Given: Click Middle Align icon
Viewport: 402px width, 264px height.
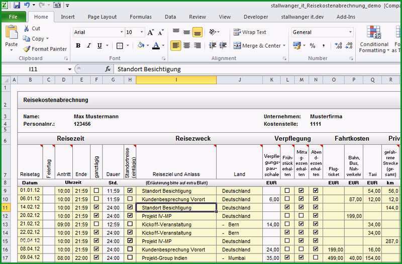Looking at the screenshot, I should (186, 32).
